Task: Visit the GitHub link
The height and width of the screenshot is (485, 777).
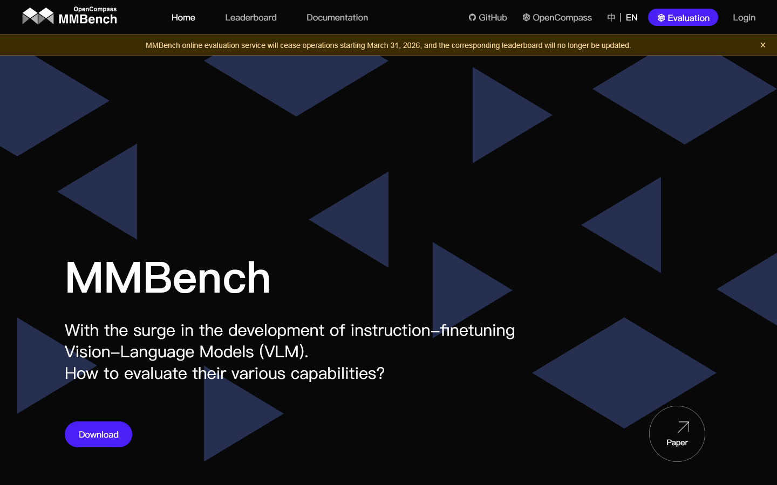Action: tap(488, 17)
